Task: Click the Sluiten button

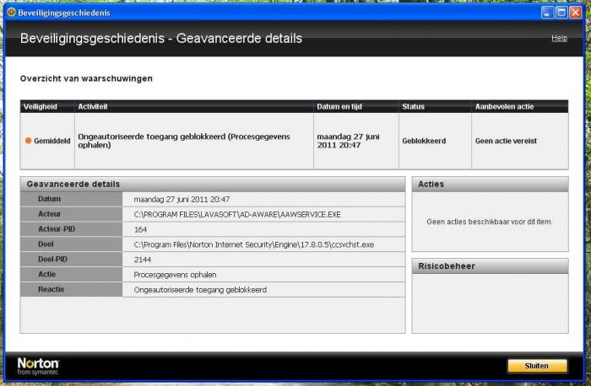Action: coord(537,366)
